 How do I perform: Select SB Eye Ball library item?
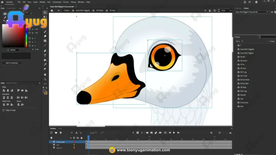(x=244, y=83)
